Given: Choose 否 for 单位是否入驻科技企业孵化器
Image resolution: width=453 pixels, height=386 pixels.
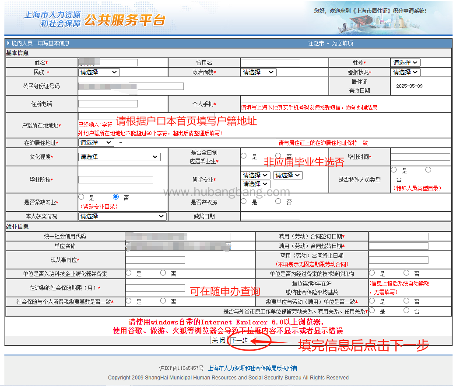Looking at the screenshot, I should [163, 273].
